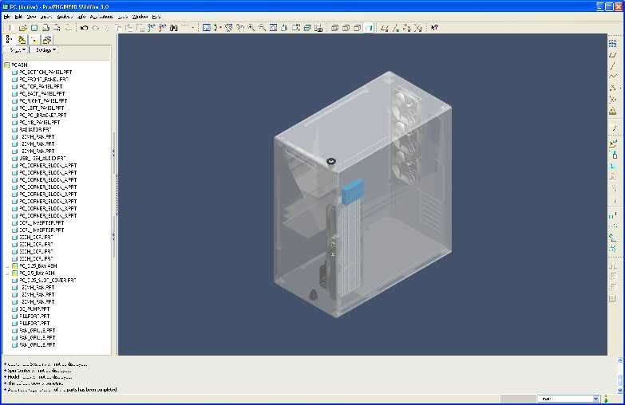
Task: Click the context-sensitive help pointer icon
Action: pyautogui.click(x=434, y=28)
